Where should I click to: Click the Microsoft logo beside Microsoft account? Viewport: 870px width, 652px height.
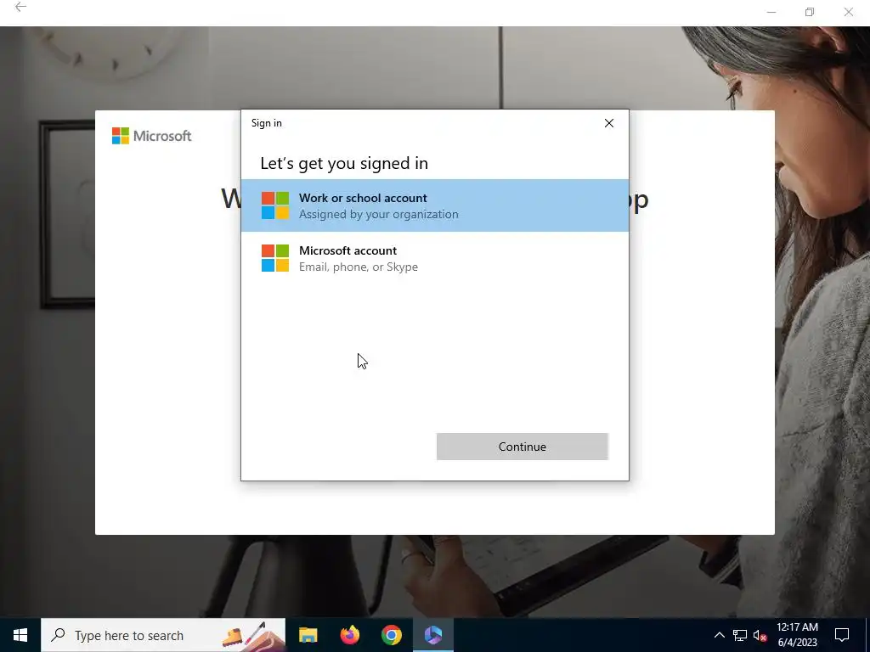coord(275,258)
